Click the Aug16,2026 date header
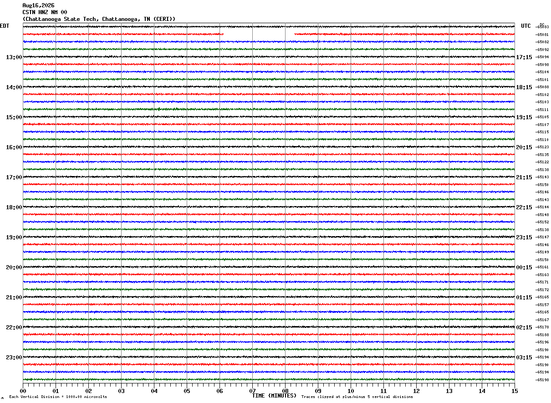551x403 pixels. pyautogui.click(x=38, y=5)
